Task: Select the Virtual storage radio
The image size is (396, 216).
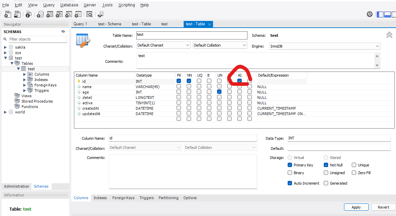Action: pos(290,158)
